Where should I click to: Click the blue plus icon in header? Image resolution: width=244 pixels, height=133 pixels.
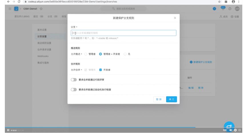coord(214,9)
